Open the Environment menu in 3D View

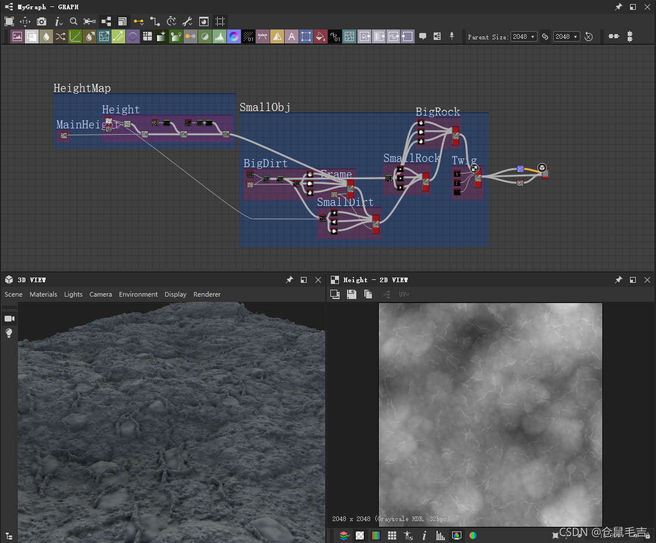138,294
